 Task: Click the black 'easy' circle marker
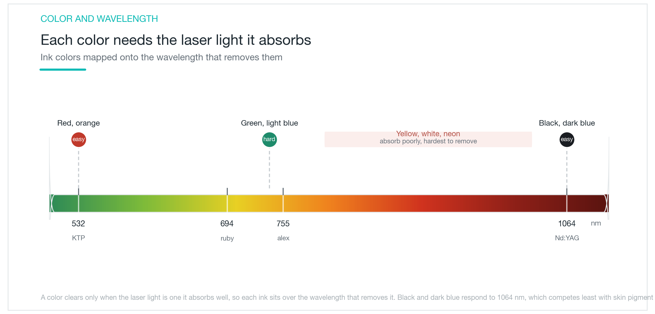coord(567,140)
